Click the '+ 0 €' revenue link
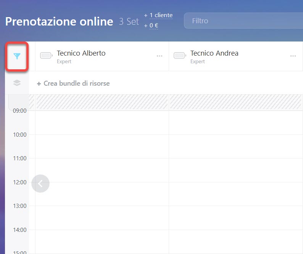The image size is (303, 254). (x=151, y=26)
